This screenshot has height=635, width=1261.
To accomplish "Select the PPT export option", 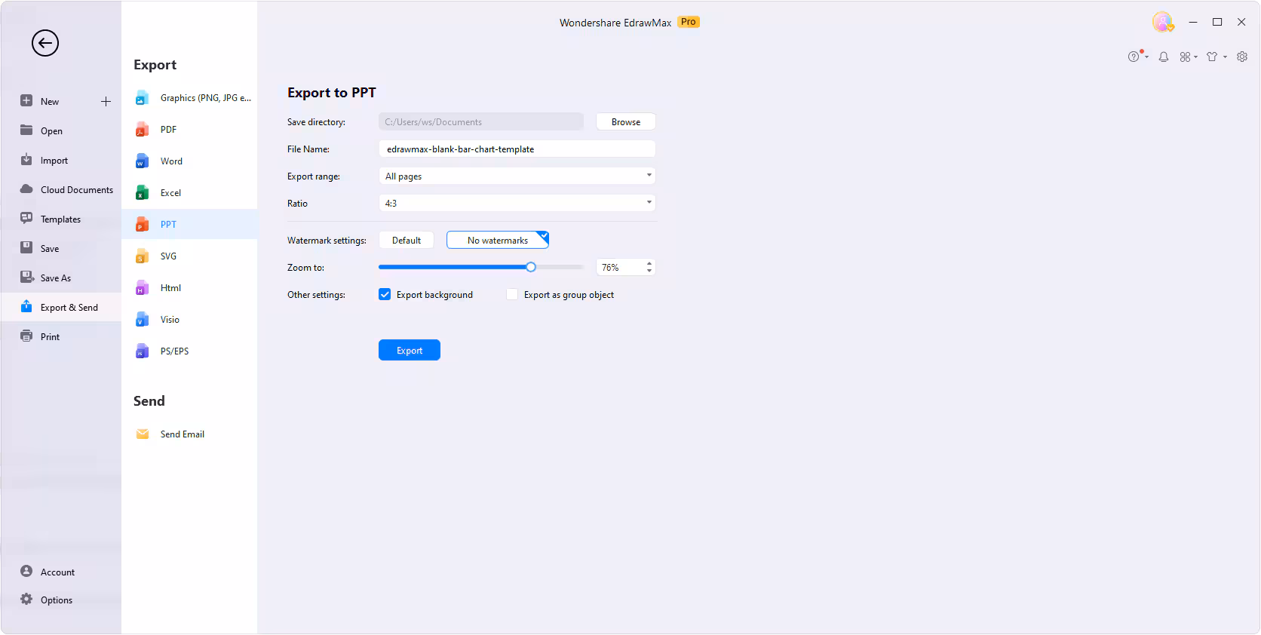I will coord(189,225).
